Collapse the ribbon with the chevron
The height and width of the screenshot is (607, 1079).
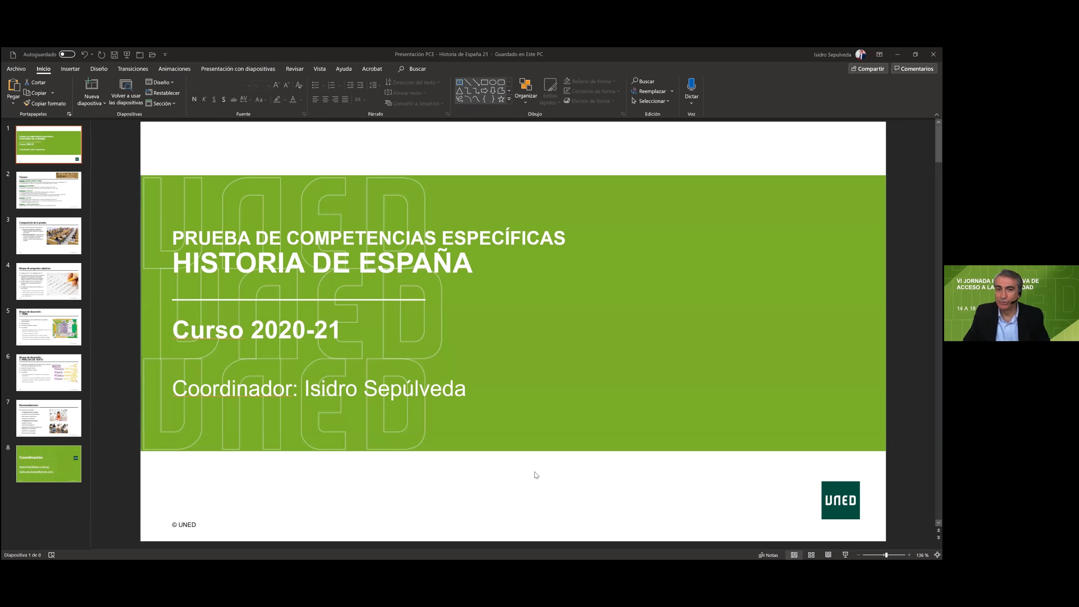pos(937,114)
